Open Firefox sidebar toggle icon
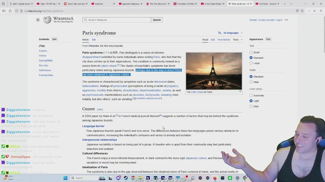This screenshot has width=325, height=182. (x=4, y=11)
